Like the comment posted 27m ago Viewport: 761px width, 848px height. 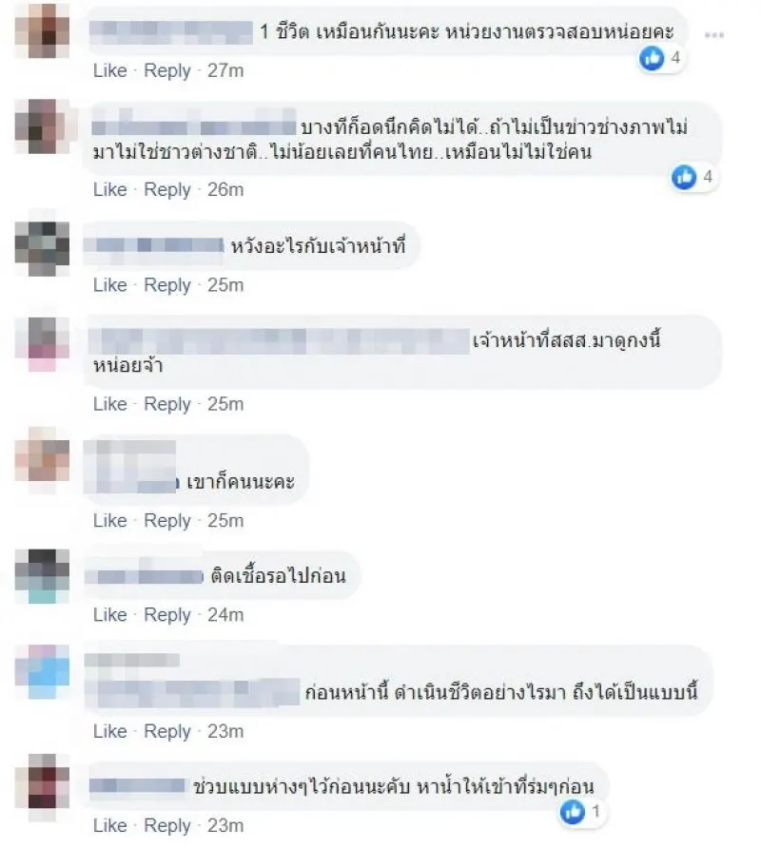pos(110,70)
